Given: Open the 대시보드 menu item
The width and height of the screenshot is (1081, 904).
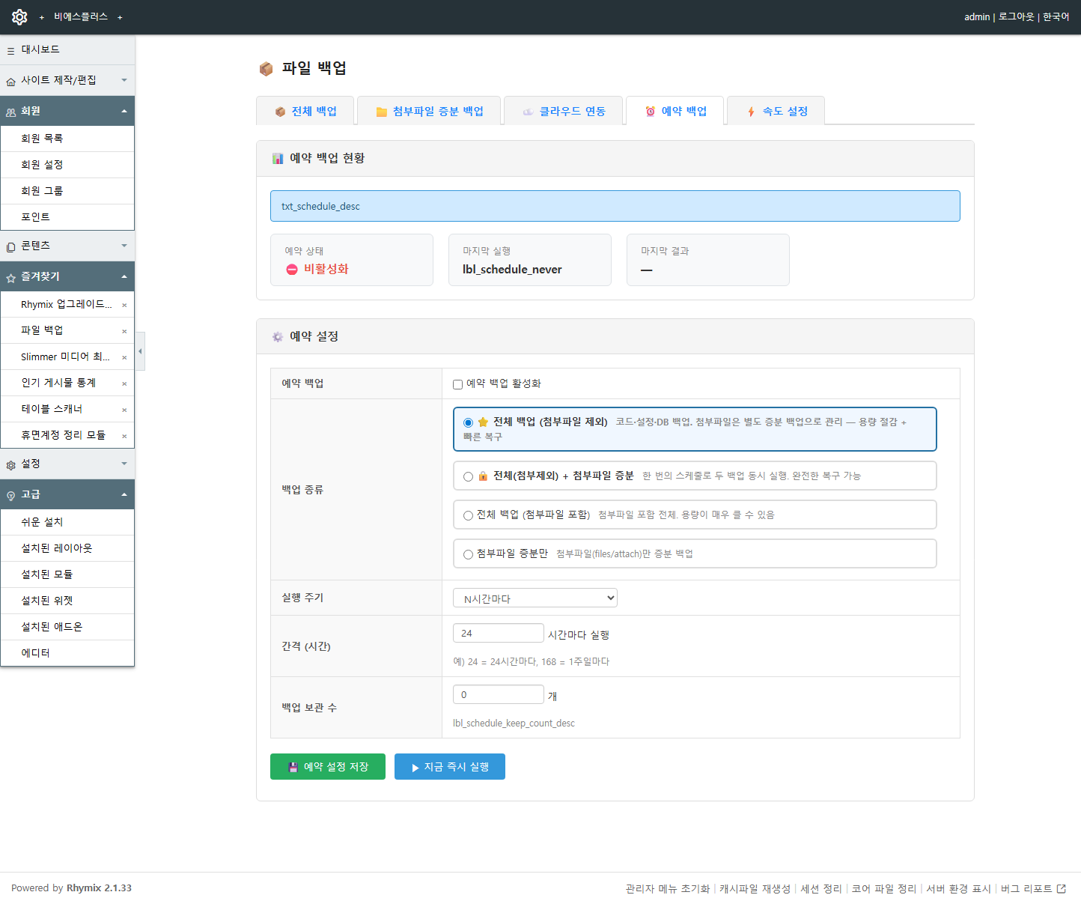Looking at the screenshot, I should pos(67,49).
